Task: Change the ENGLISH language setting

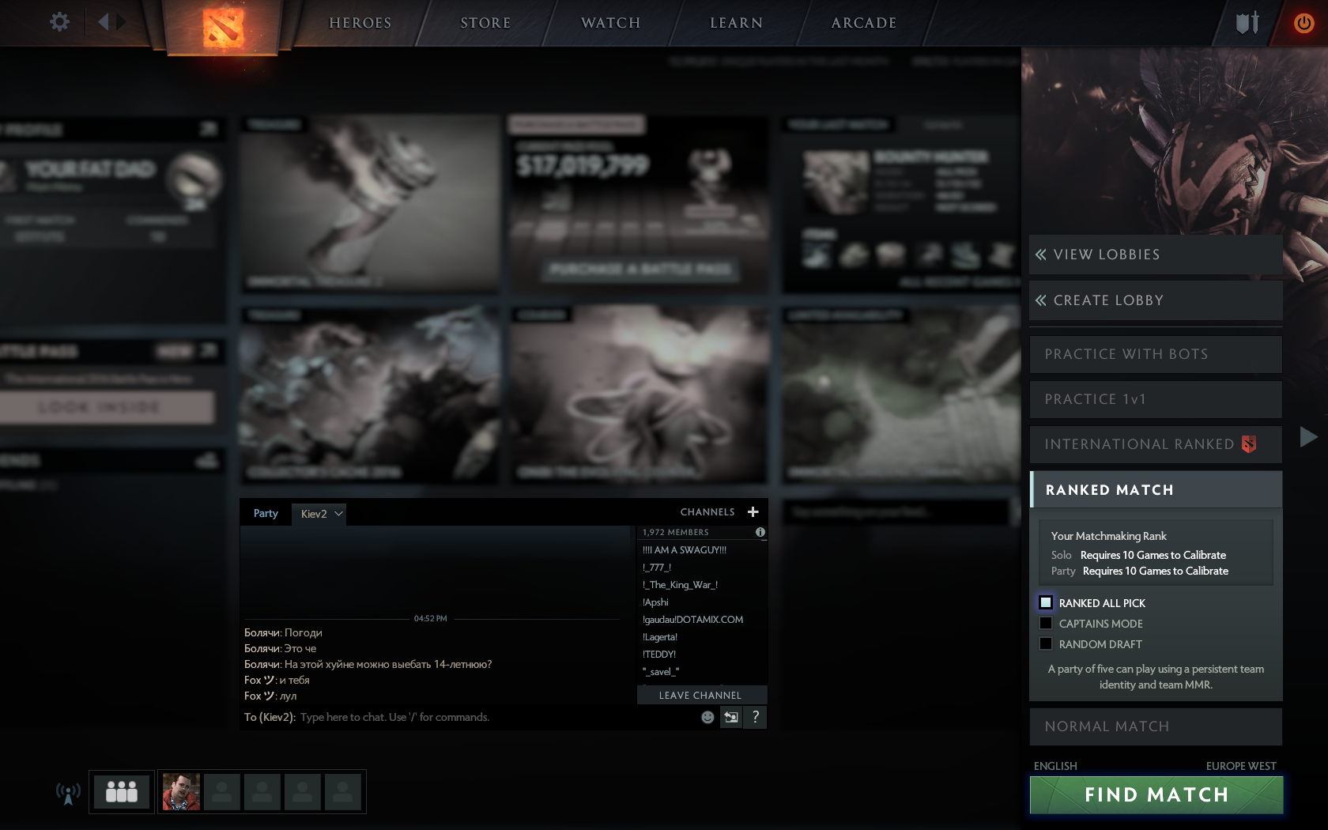Action: coord(1055,766)
